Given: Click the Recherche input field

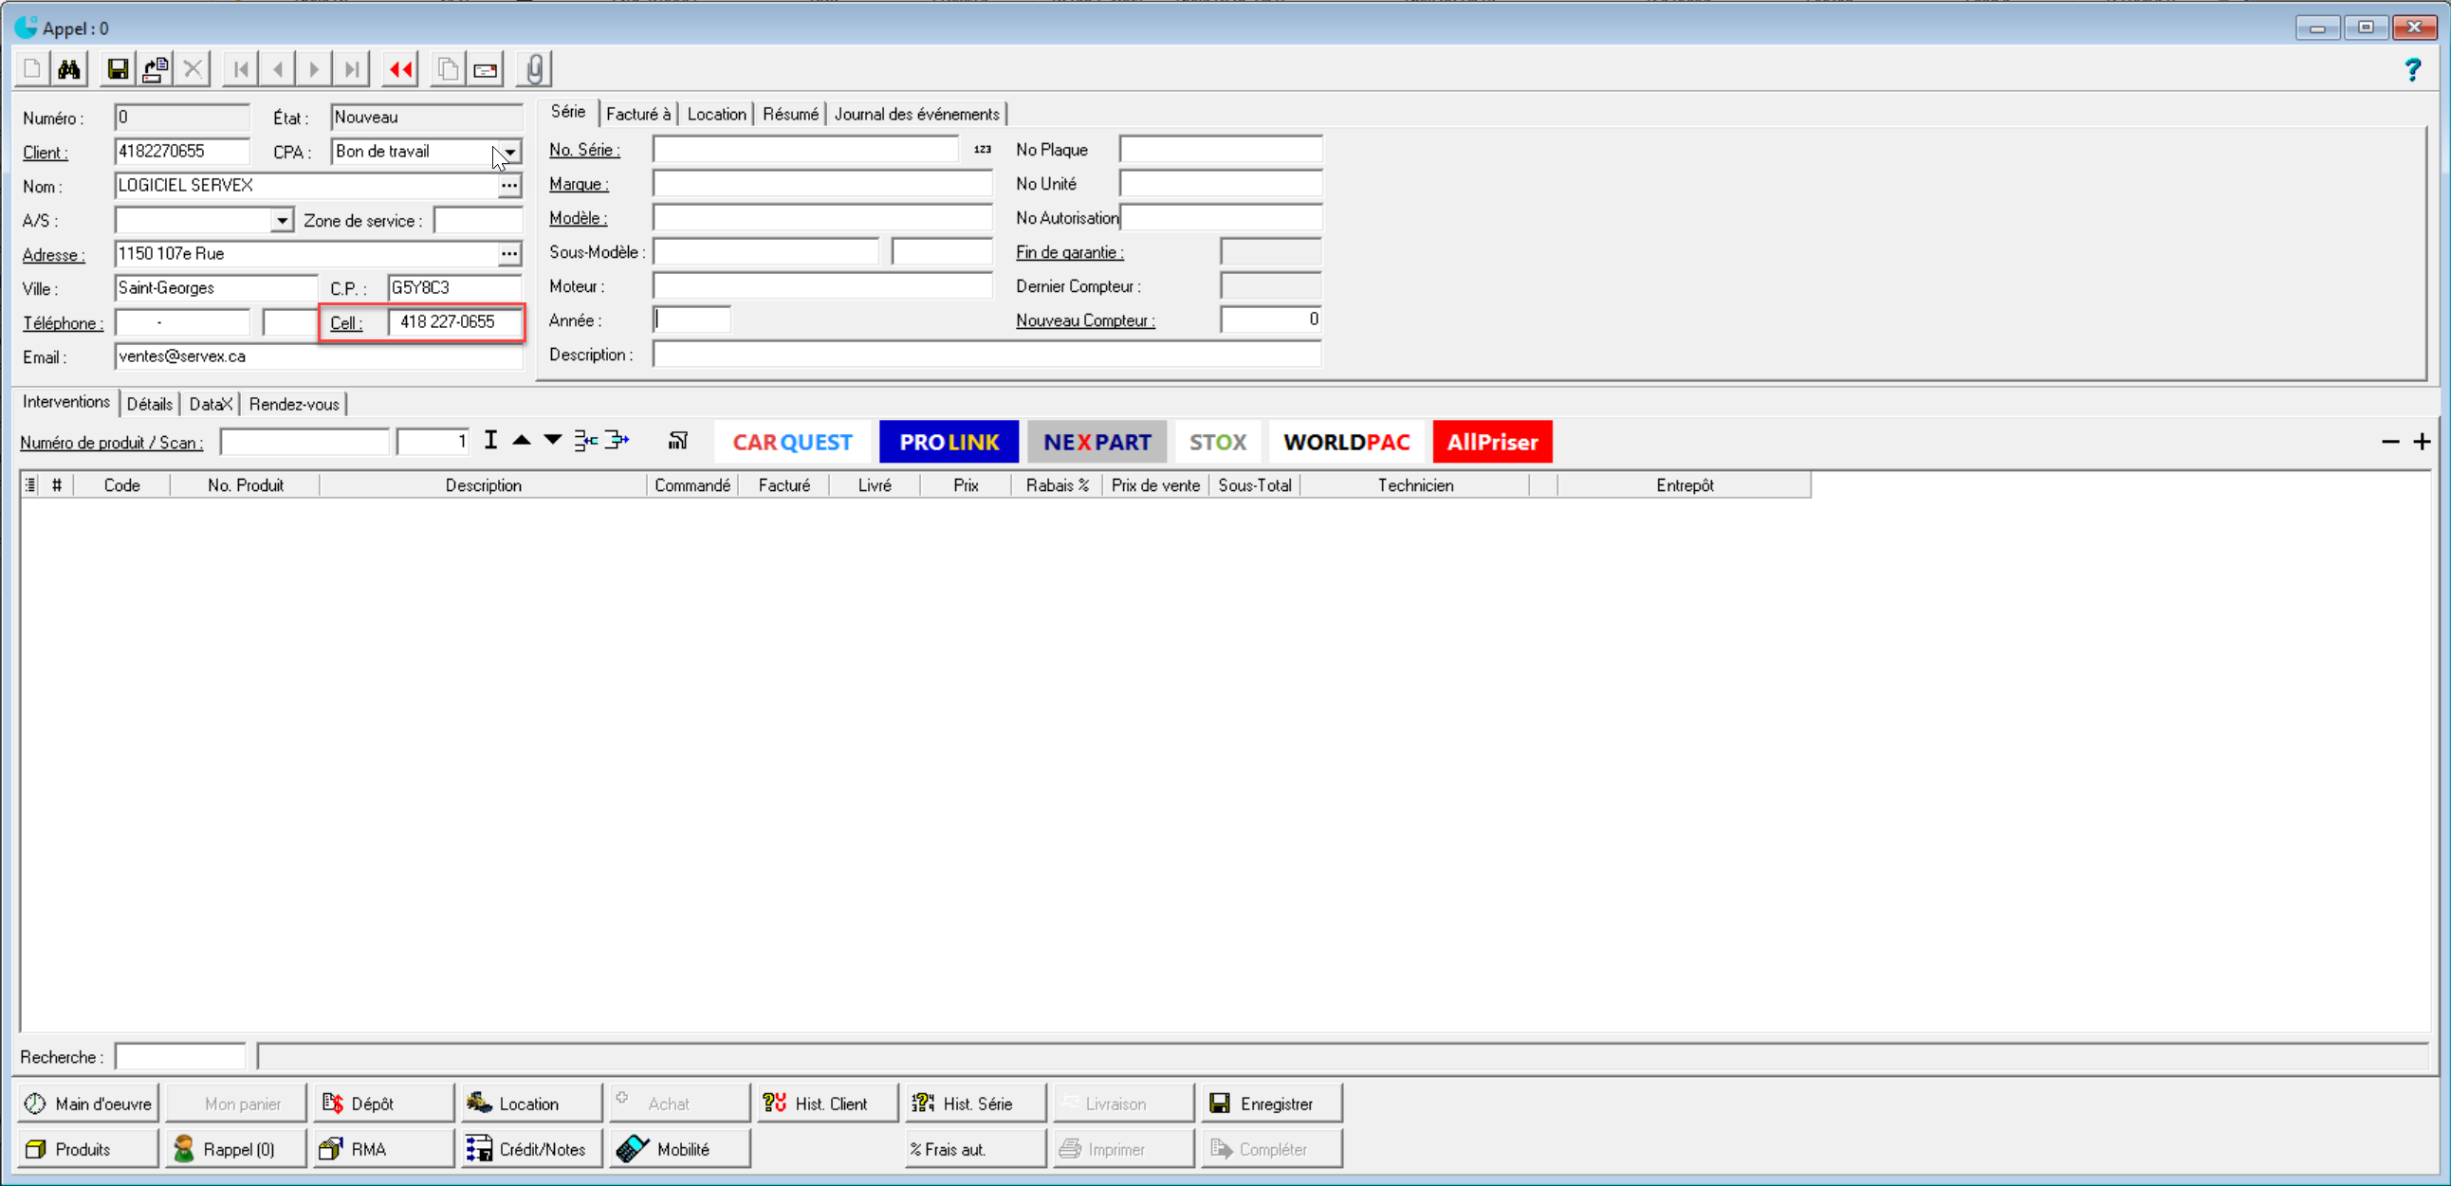Looking at the screenshot, I should pyautogui.click(x=180, y=1057).
